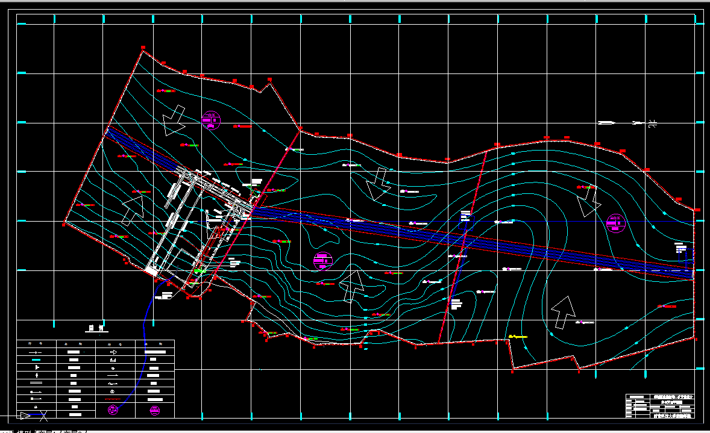Select the left magenta circle symbol in the legend
This screenshot has width=710, height=433.
point(113,410)
